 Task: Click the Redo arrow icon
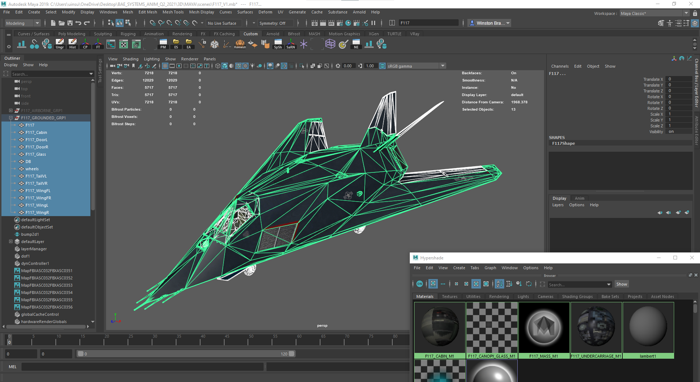(87, 23)
